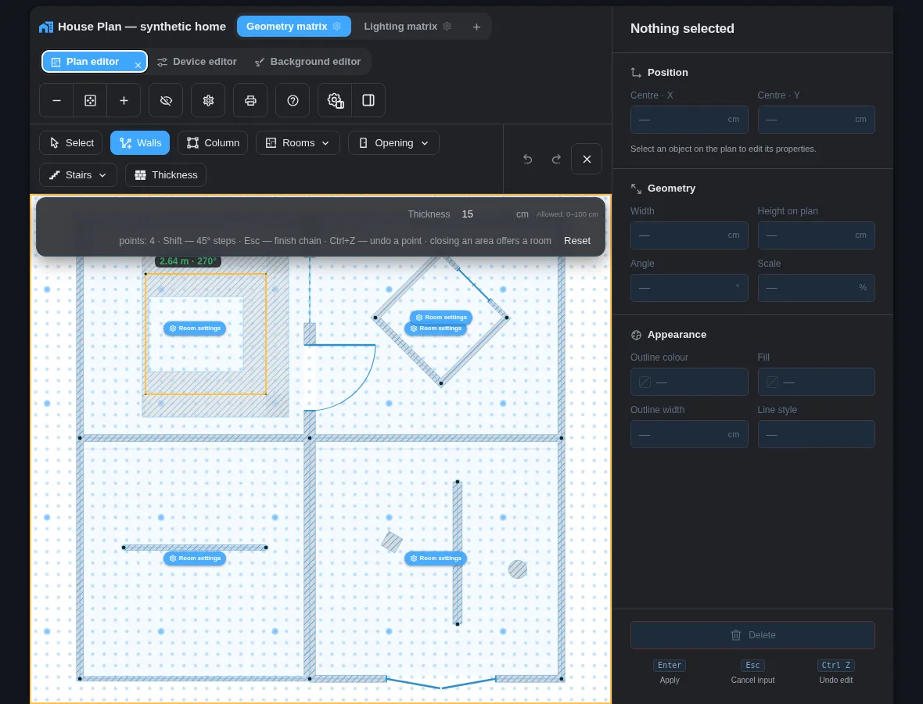Click the Angle input field
This screenshot has height=704, width=923.
click(688, 288)
